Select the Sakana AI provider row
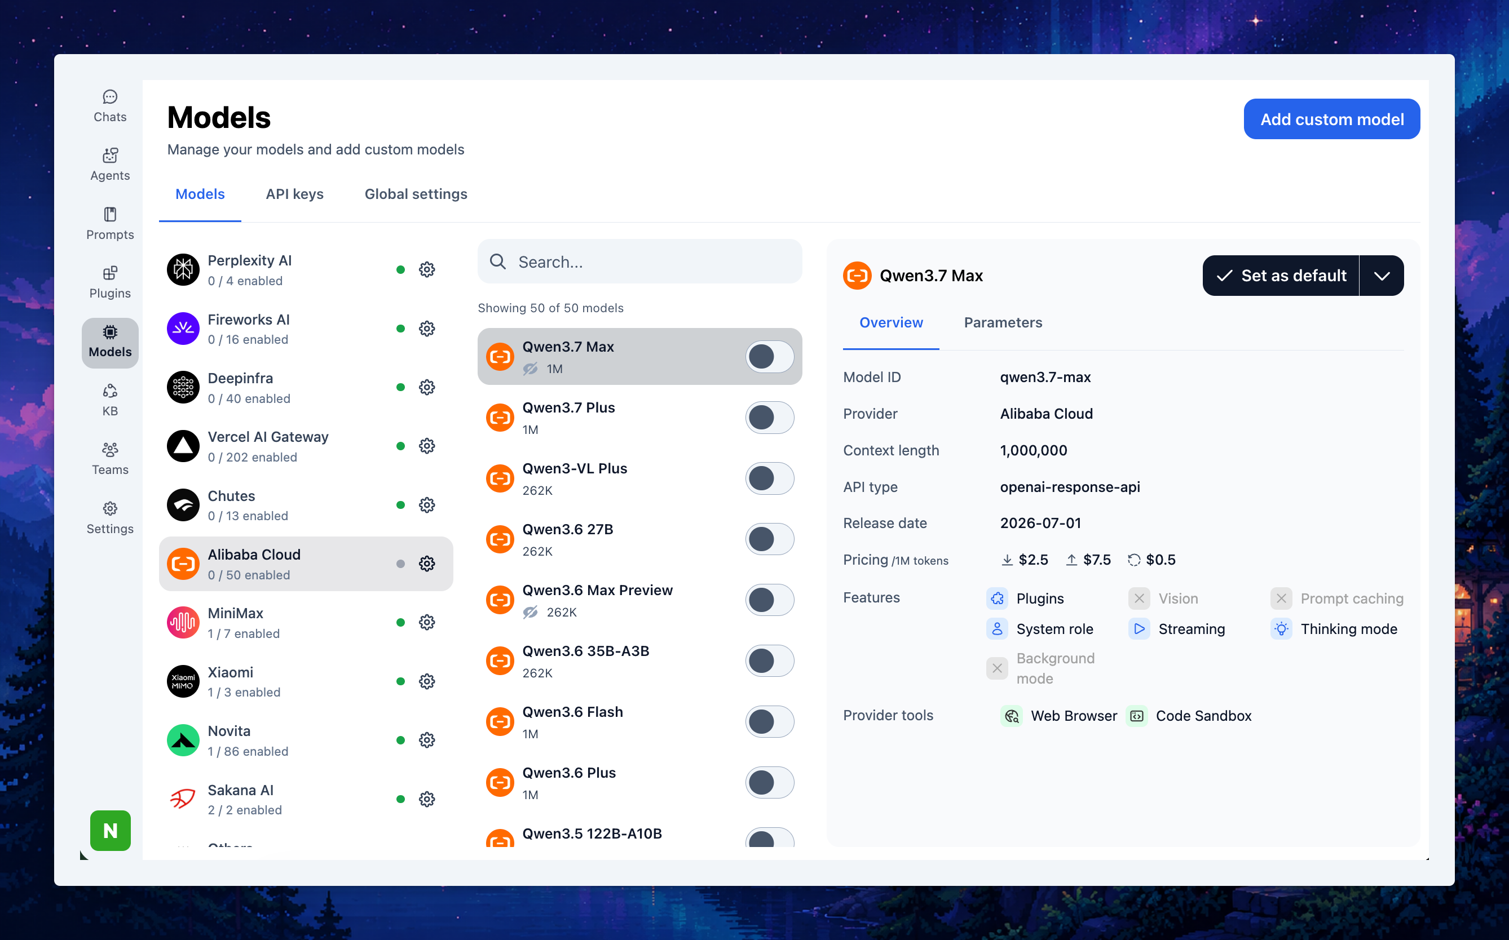Screen dimensions: 1509x940 (x=306, y=799)
